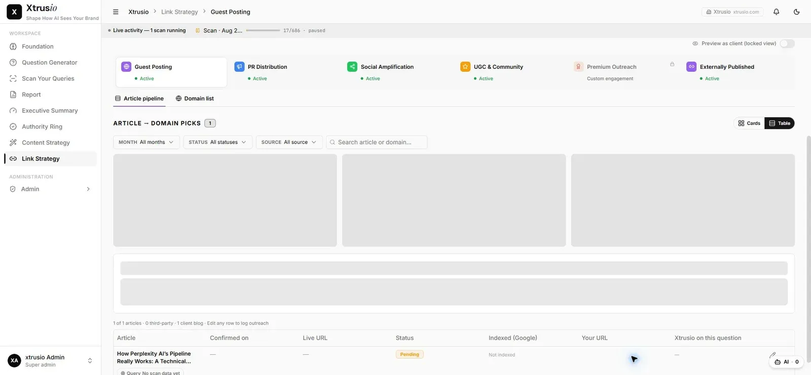Open notifications bell icon
This screenshot has height=375, width=811.
(776, 12)
